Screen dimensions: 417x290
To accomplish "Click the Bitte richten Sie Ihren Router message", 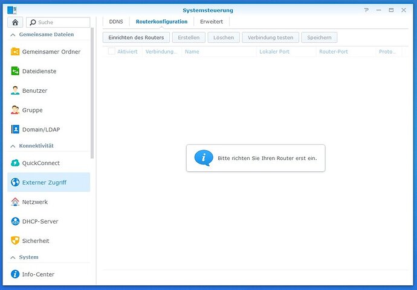I will pyautogui.click(x=267, y=158).
